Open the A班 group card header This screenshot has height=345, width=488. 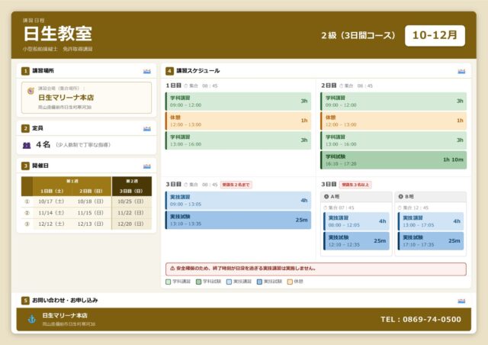coord(356,197)
